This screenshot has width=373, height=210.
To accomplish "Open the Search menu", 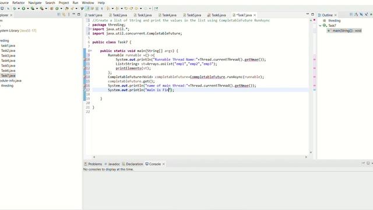I will 50,2.
